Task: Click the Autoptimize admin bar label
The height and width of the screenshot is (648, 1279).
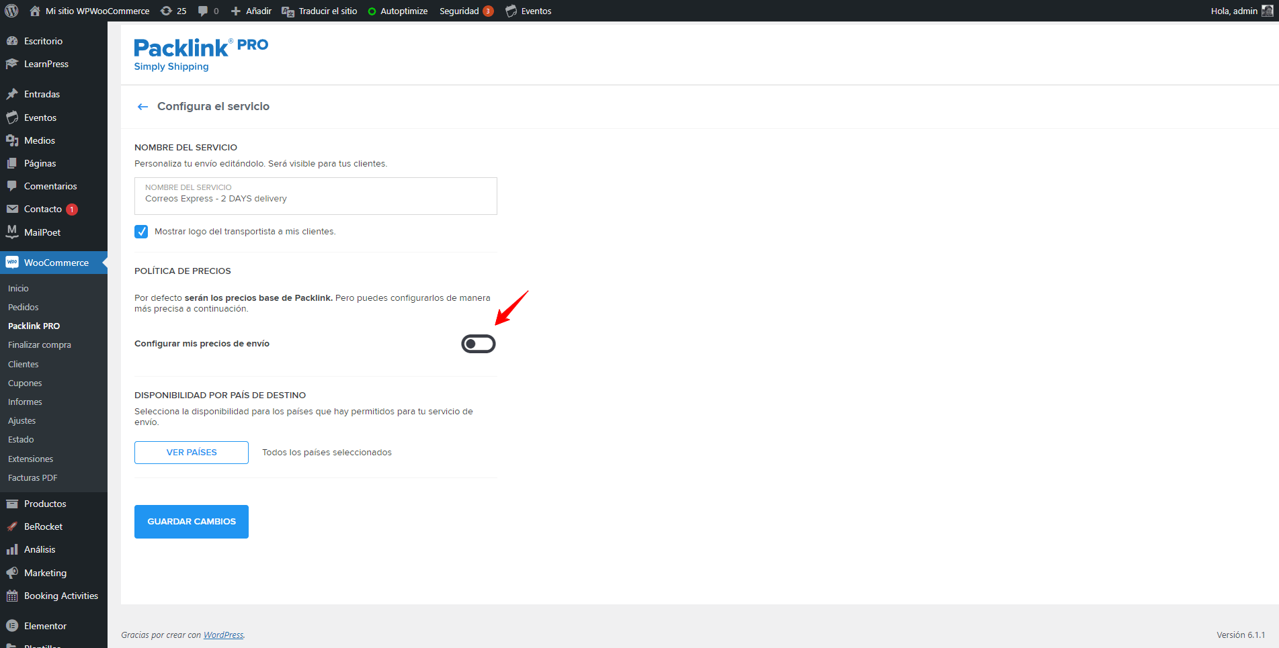Action: tap(404, 11)
